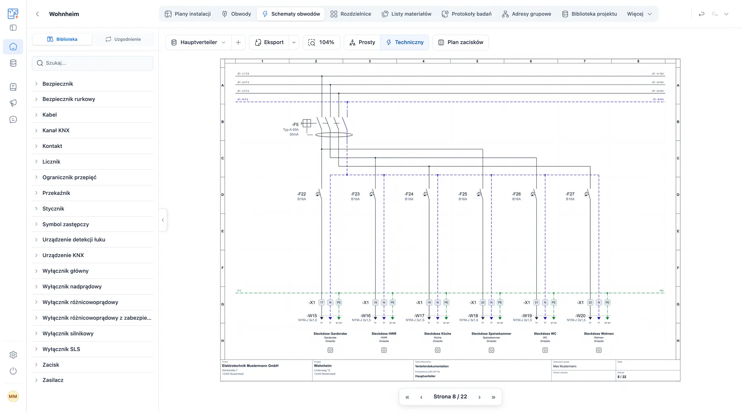This screenshot has width=742, height=412.
Task: Click the power logout icon
Action: [x=13, y=371]
